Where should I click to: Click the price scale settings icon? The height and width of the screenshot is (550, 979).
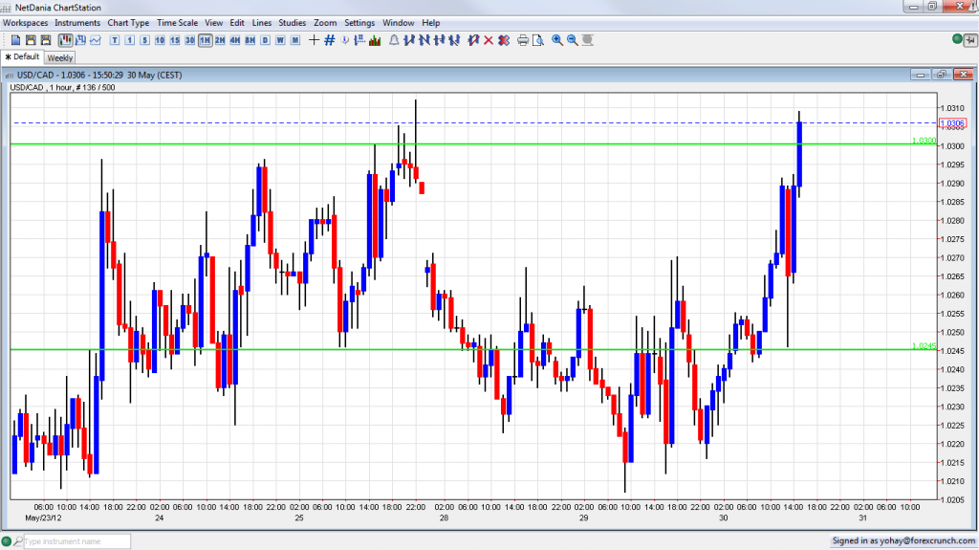[x=359, y=40]
